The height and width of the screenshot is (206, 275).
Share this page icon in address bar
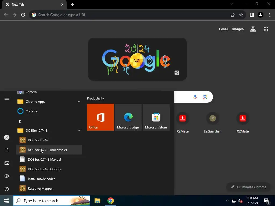point(233,15)
